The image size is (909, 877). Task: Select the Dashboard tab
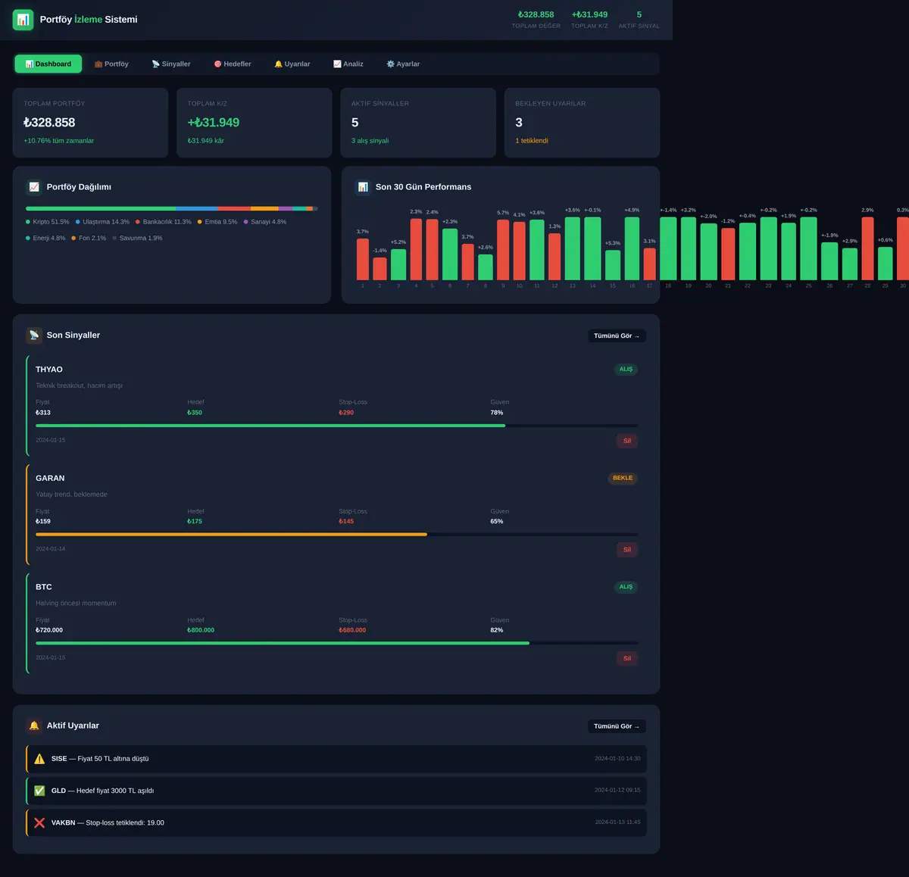pos(48,64)
